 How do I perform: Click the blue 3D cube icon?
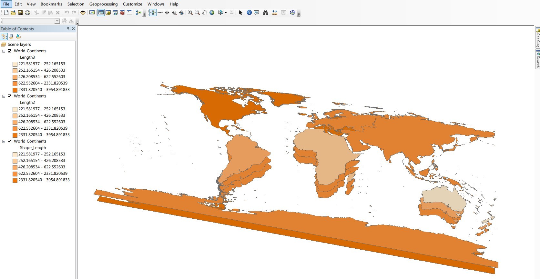click(292, 13)
